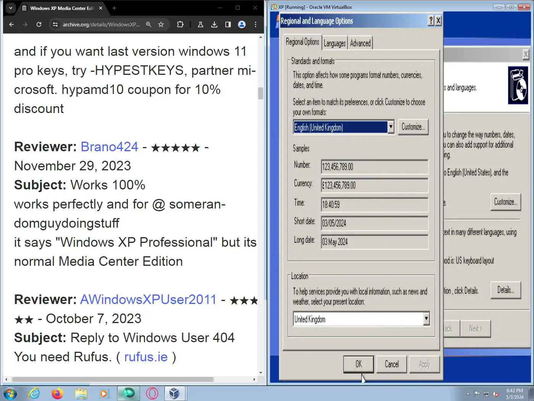Switch to VirtualBox on the taskbar
The width and height of the screenshot is (534, 401).
[175, 393]
